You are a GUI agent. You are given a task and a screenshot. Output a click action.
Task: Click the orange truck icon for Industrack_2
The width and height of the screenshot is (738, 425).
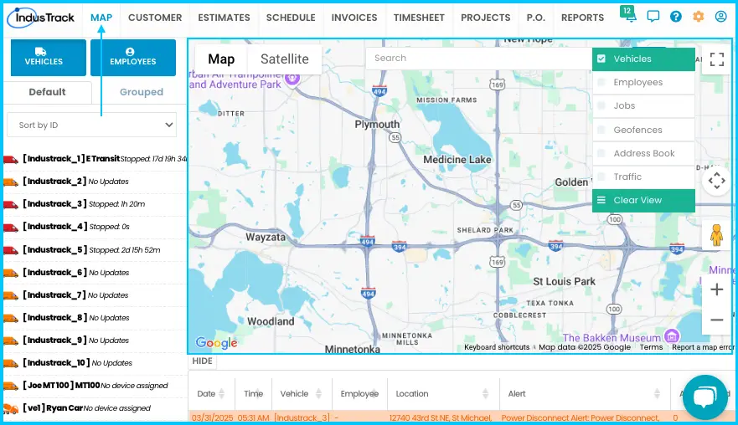click(x=11, y=182)
